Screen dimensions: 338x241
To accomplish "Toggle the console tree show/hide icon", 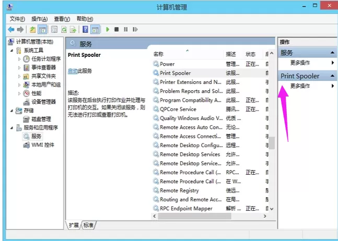I will pyautogui.click(x=42, y=30).
